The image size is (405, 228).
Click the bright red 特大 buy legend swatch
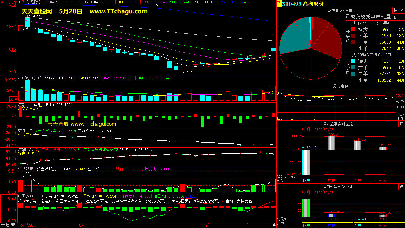click(x=353, y=30)
